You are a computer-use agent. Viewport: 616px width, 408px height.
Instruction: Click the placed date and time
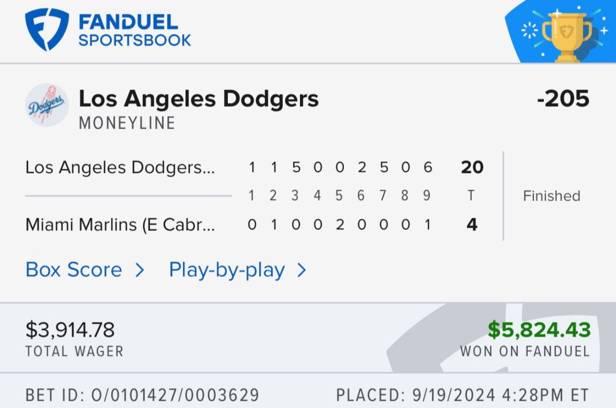(x=463, y=395)
